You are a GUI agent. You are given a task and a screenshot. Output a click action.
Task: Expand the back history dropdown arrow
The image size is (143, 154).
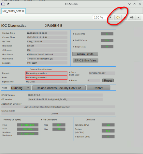click(124, 17)
